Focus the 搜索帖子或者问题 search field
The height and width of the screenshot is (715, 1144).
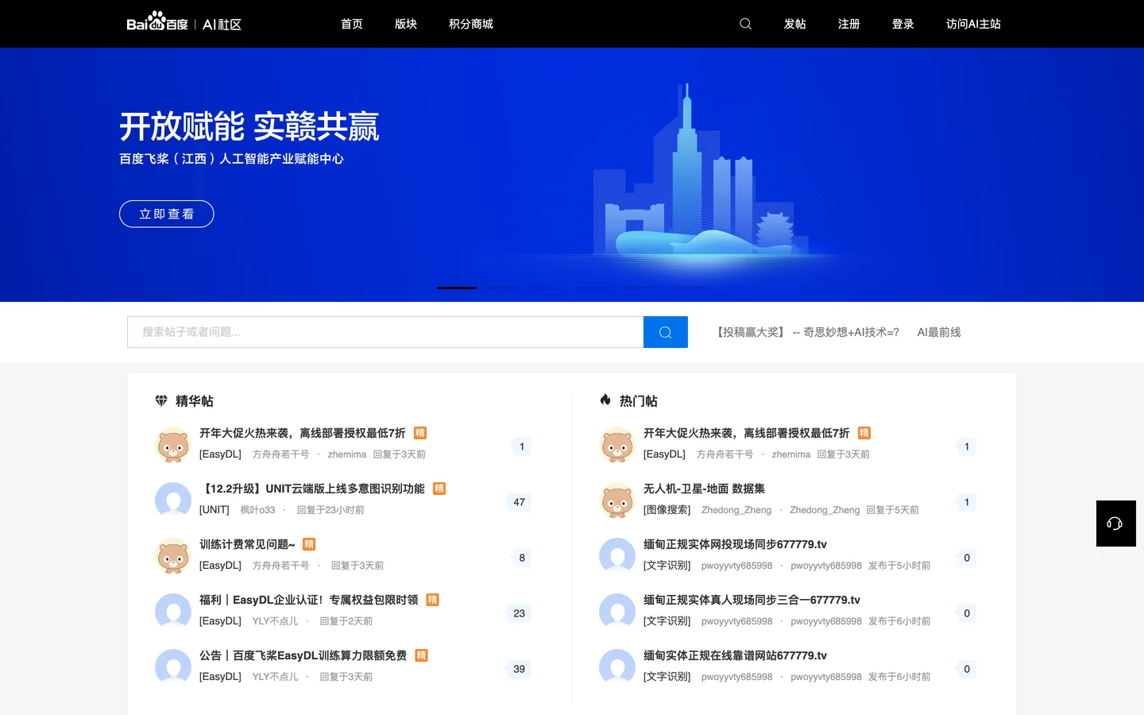[385, 332]
